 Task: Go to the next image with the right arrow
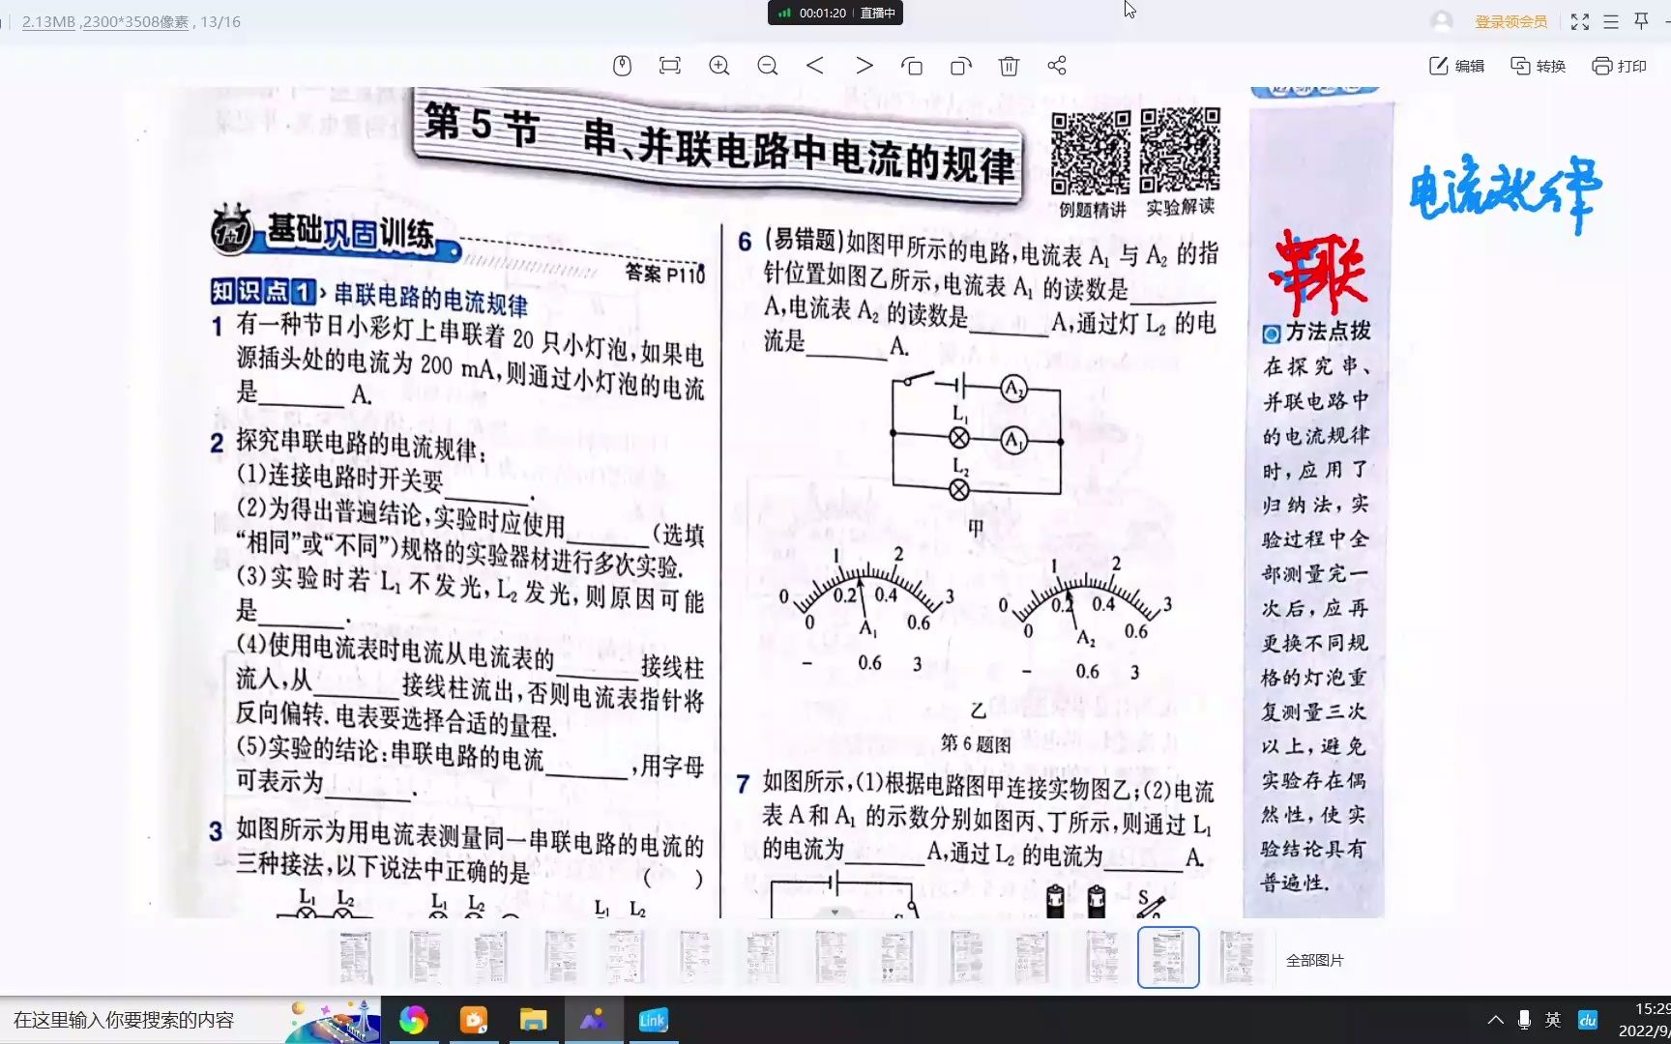tap(864, 66)
